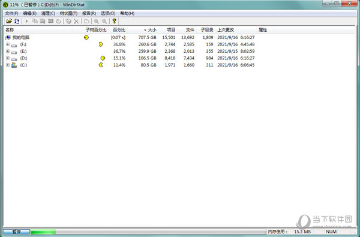
Task: Click the Copy path toolbar icon
Action: pos(35,21)
